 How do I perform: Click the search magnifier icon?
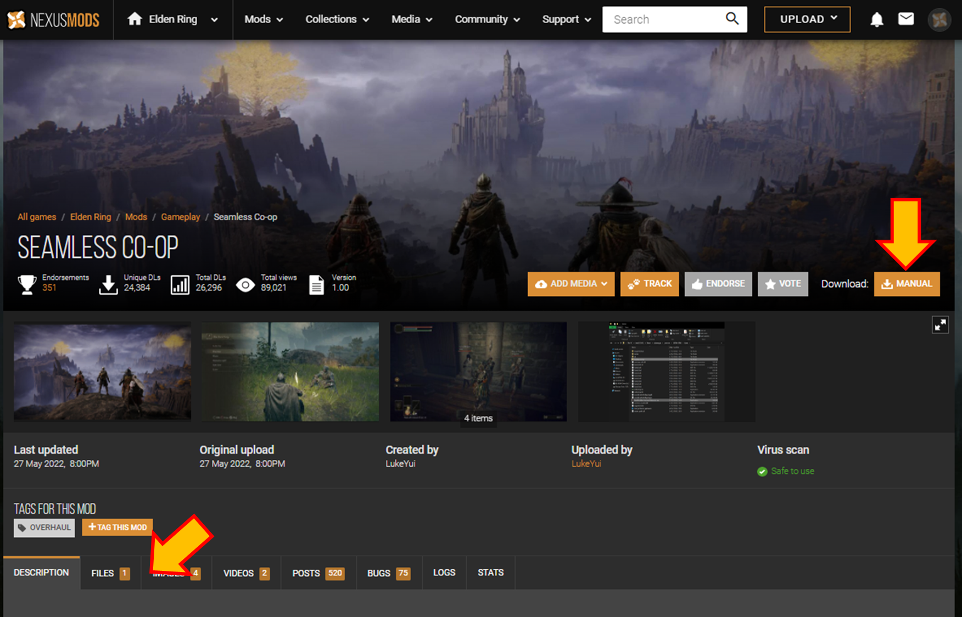[x=732, y=19]
